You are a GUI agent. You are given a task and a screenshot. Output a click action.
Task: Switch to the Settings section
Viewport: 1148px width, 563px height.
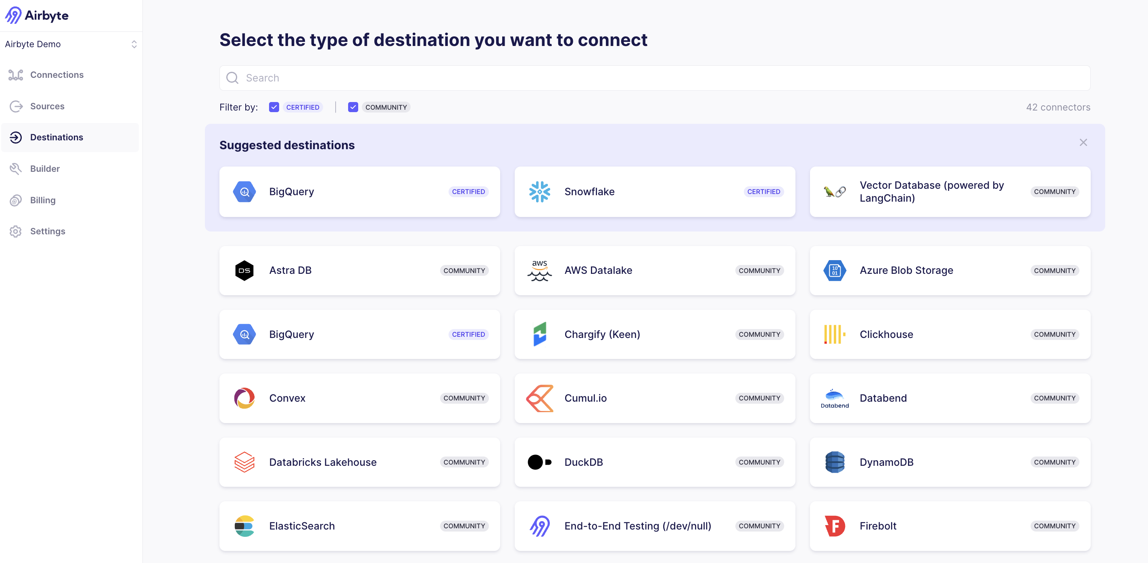point(48,231)
